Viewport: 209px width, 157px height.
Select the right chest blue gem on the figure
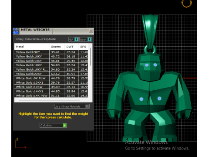(159, 99)
